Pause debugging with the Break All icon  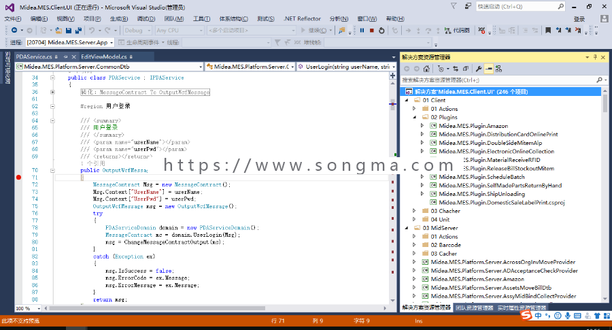(x=362, y=31)
